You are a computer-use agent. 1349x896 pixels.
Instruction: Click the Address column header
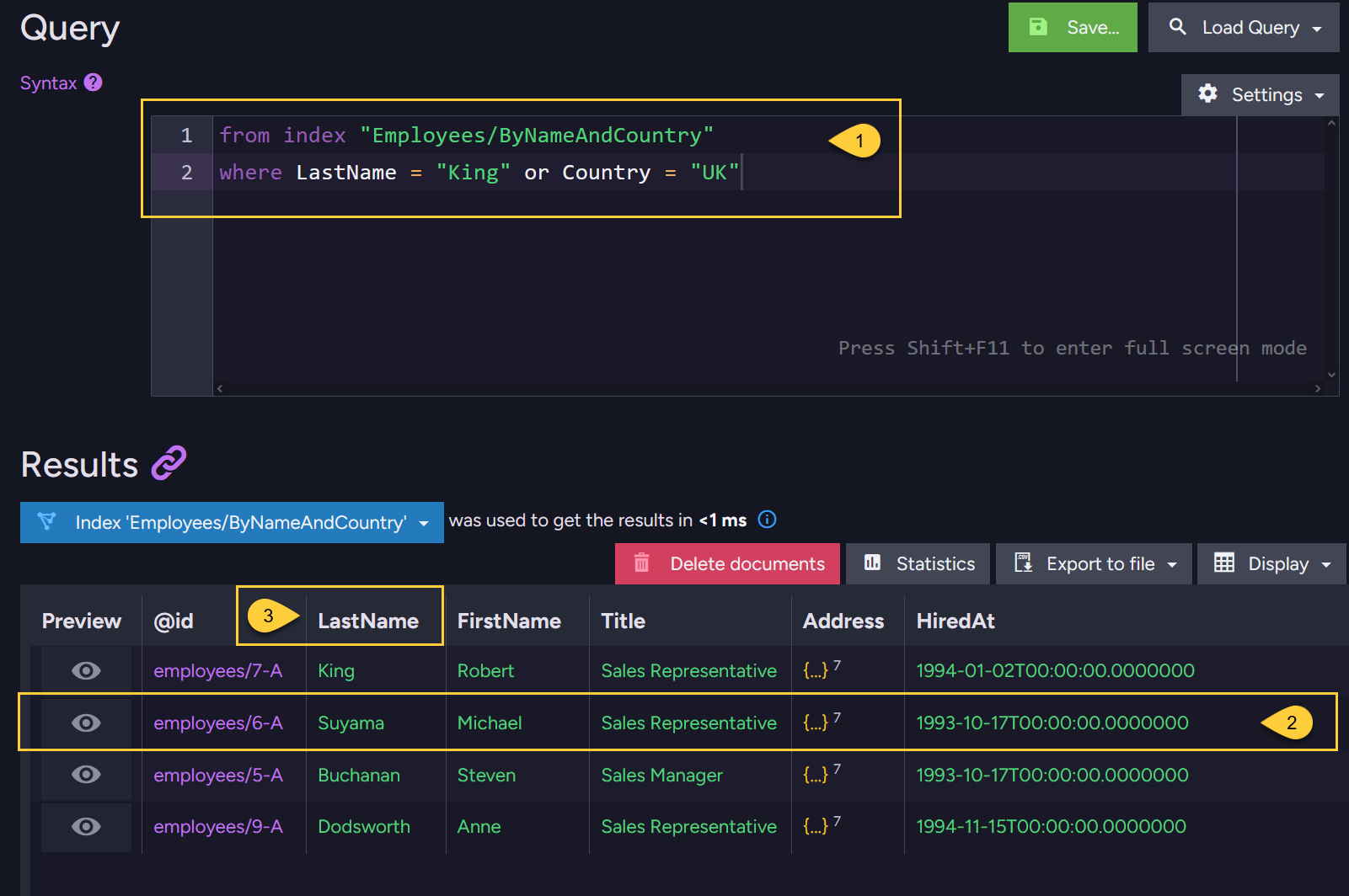coord(843,621)
